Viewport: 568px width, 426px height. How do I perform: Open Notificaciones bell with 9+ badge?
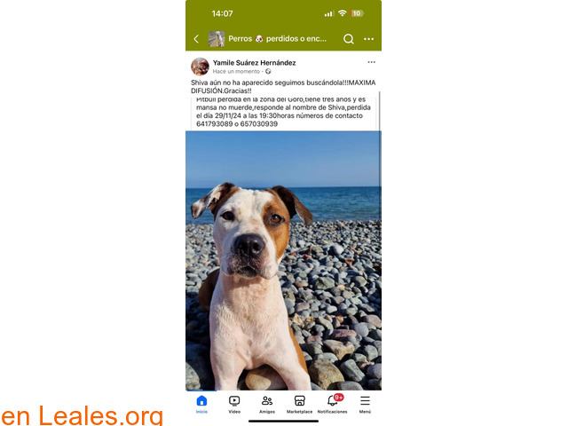pos(332,404)
